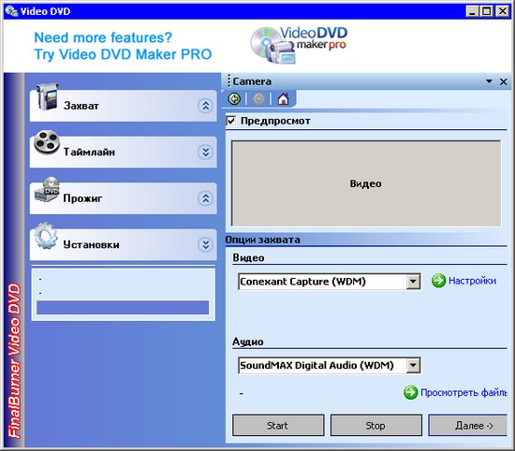Image resolution: width=515 pixels, height=451 pixels.
Task: Click the Start capture button
Action: tap(278, 426)
